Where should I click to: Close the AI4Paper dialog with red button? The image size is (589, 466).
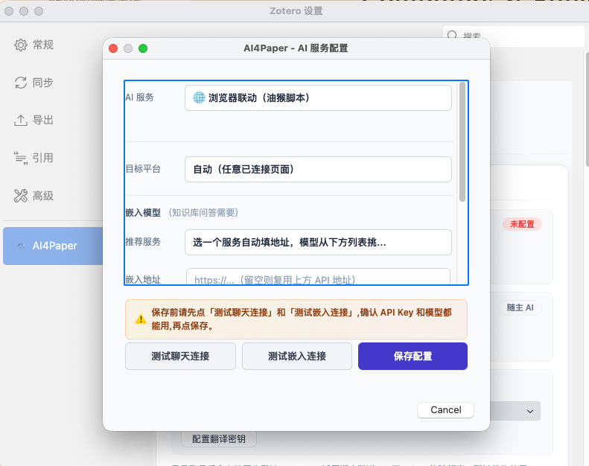pyautogui.click(x=113, y=48)
